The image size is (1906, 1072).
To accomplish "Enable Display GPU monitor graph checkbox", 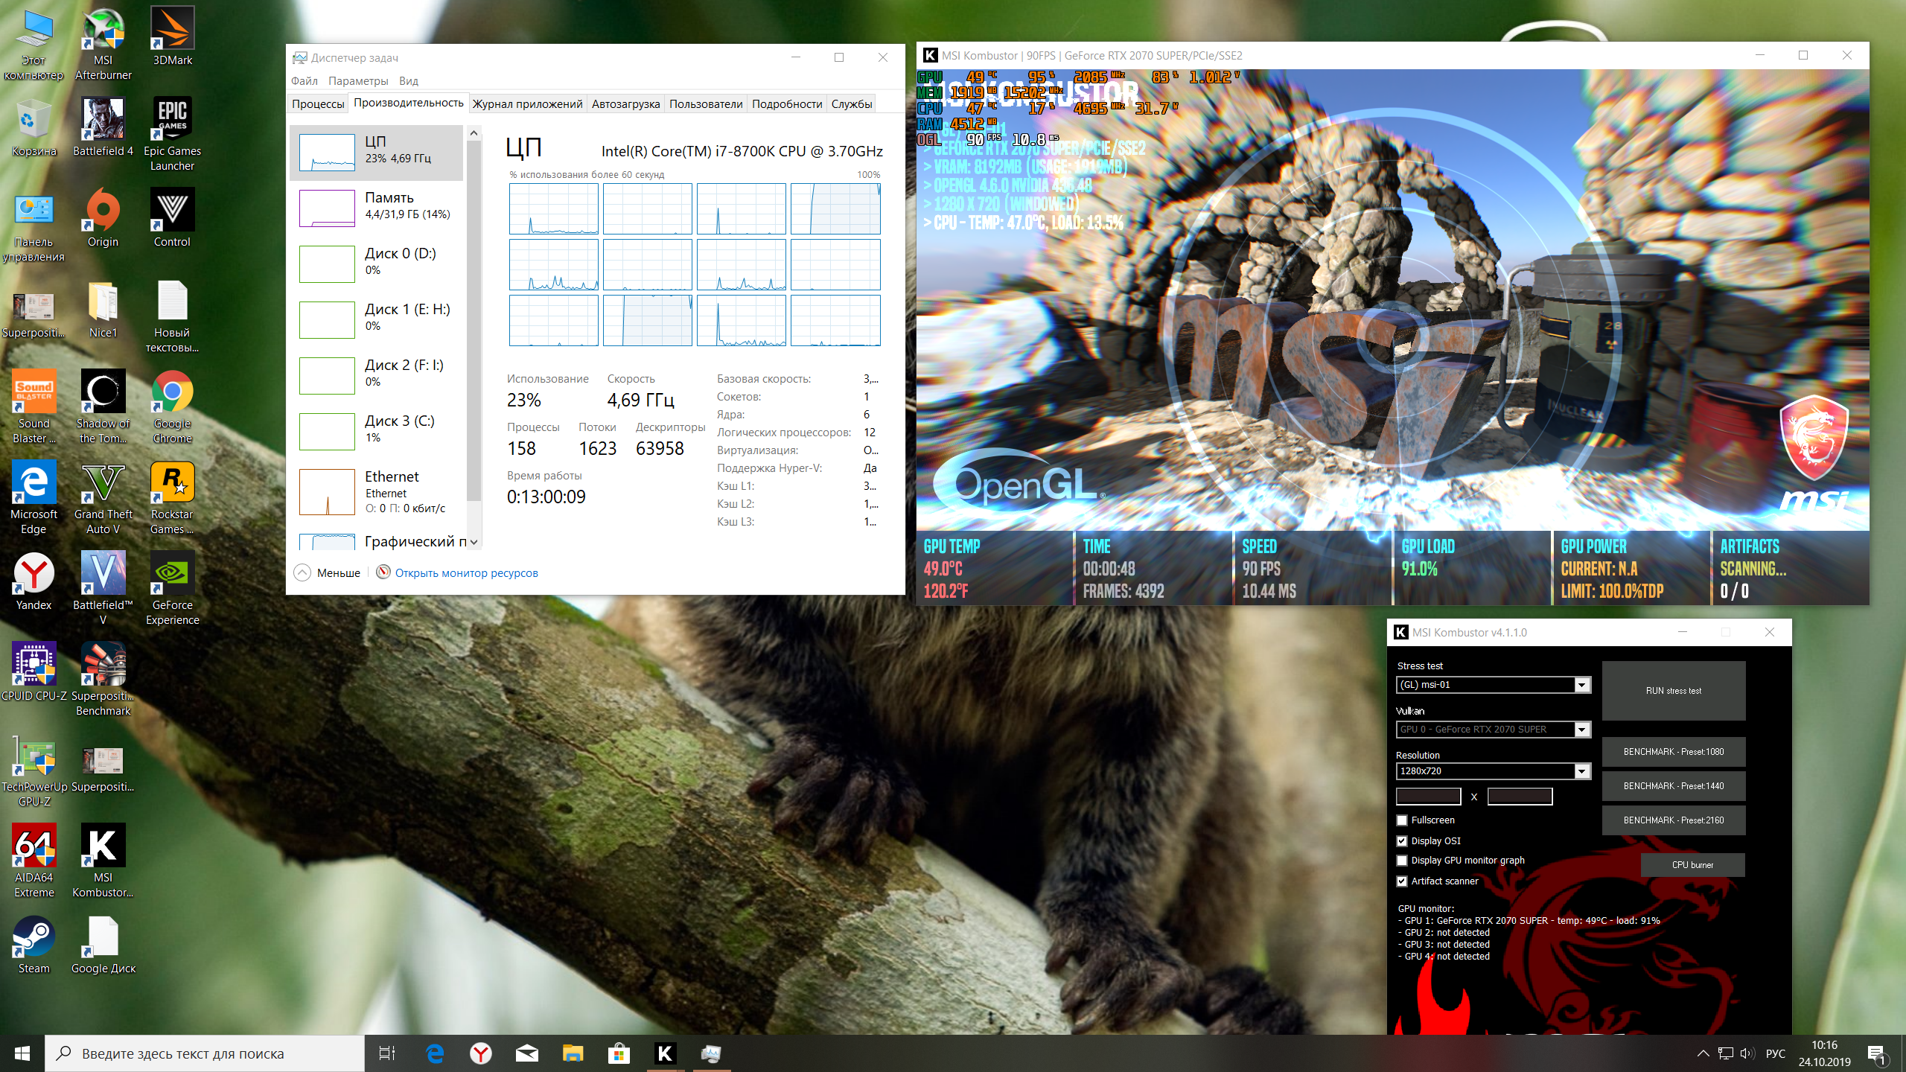I will (1403, 861).
